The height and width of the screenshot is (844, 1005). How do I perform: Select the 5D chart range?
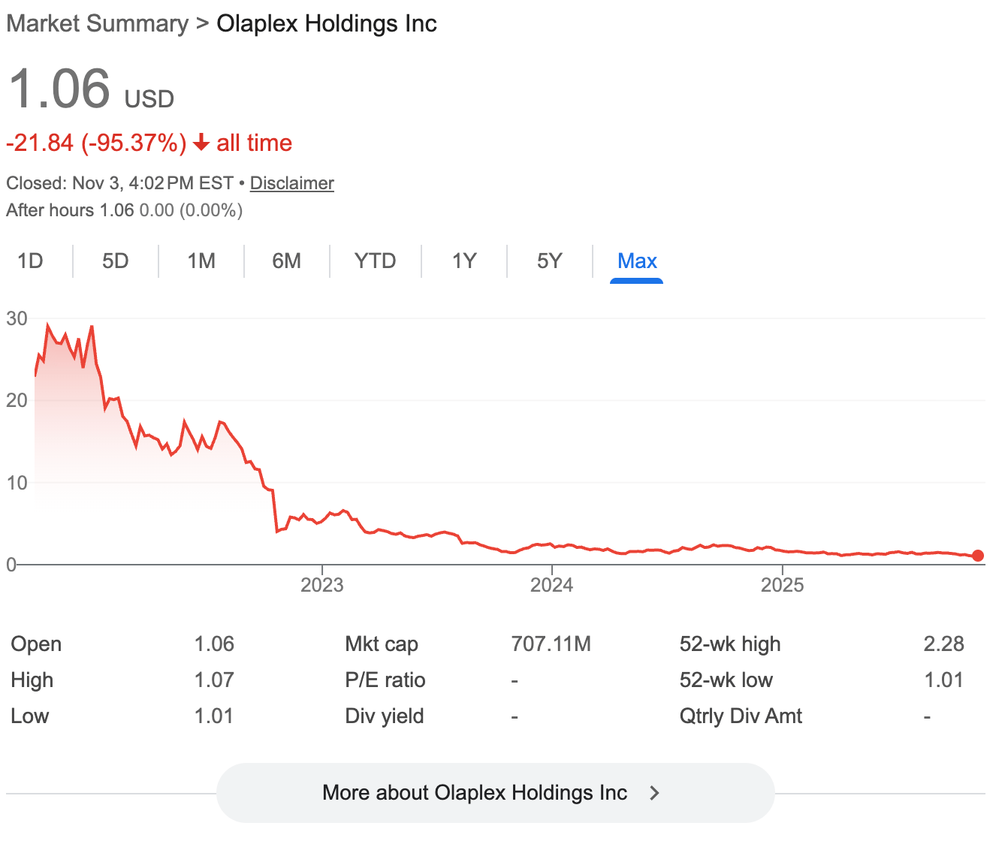click(x=116, y=261)
